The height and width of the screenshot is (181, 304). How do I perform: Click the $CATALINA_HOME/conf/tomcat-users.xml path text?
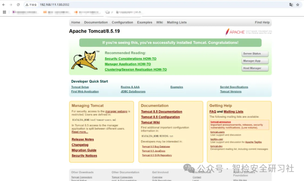tap(94, 120)
